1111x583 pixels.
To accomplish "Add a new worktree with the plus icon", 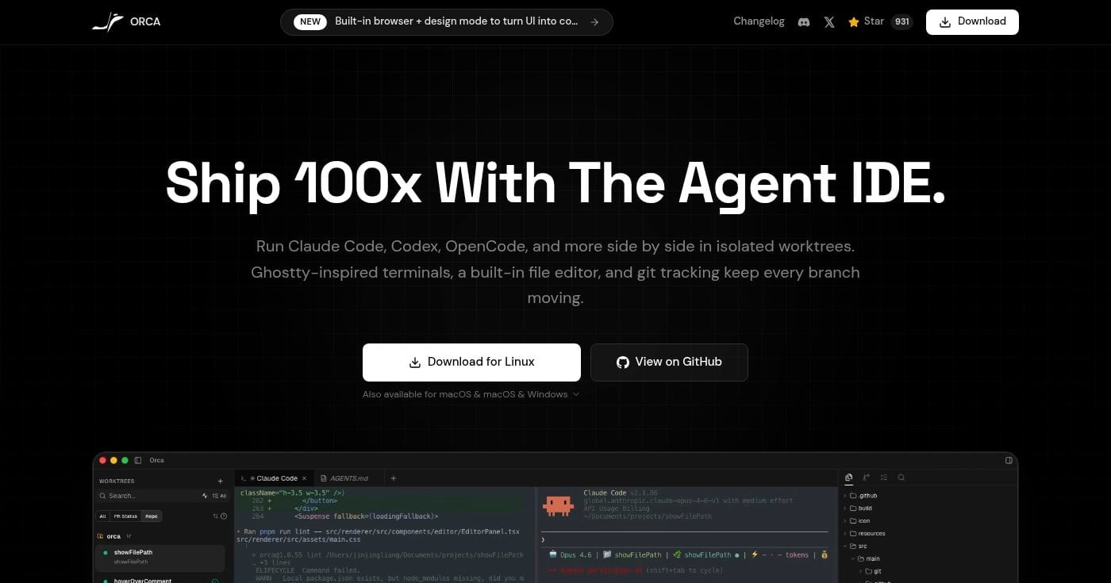I will [220, 481].
